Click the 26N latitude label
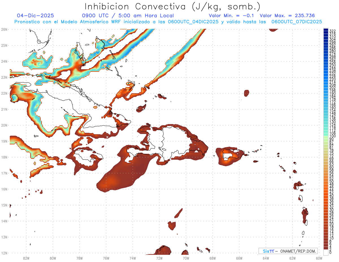 pyautogui.click(x=4, y=29)
